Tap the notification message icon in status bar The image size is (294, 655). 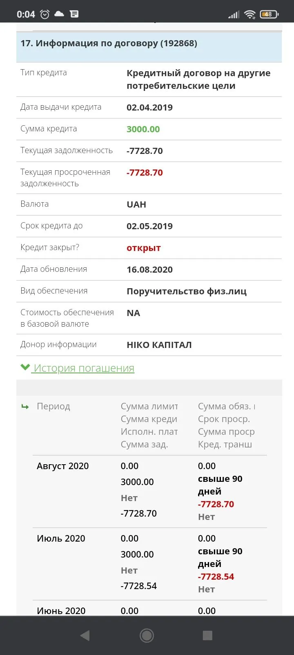pyautogui.click(x=74, y=14)
